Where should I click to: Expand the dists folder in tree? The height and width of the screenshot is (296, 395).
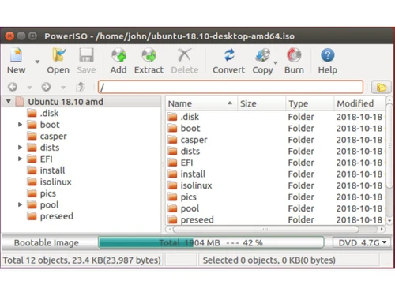[x=20, y=148]
